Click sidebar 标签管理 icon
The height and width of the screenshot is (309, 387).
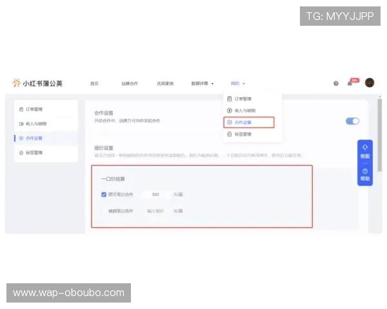tap(21, 153)
